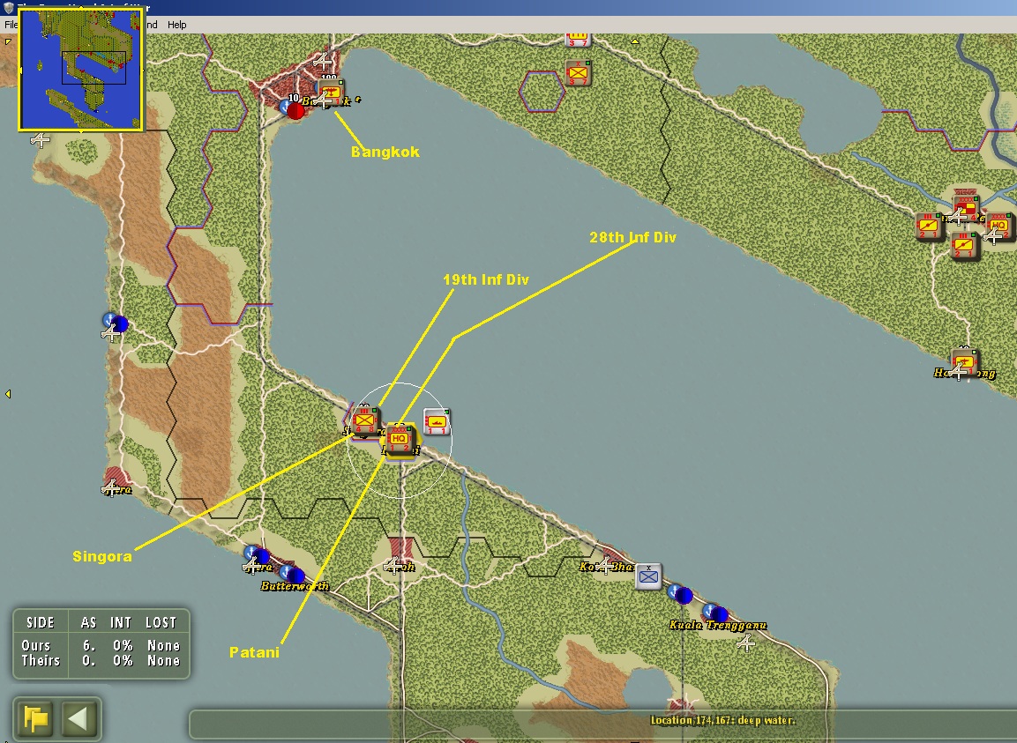Click the LOST column header

pos(161,623)
